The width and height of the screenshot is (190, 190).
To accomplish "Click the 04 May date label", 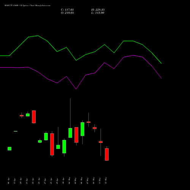I will [70, 180].
